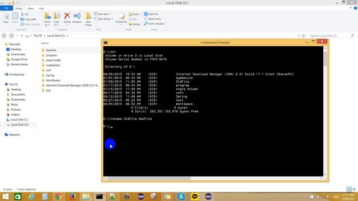Click History in the ribbon
This screenshot has height=201, width=358.
tap(134, 24)
